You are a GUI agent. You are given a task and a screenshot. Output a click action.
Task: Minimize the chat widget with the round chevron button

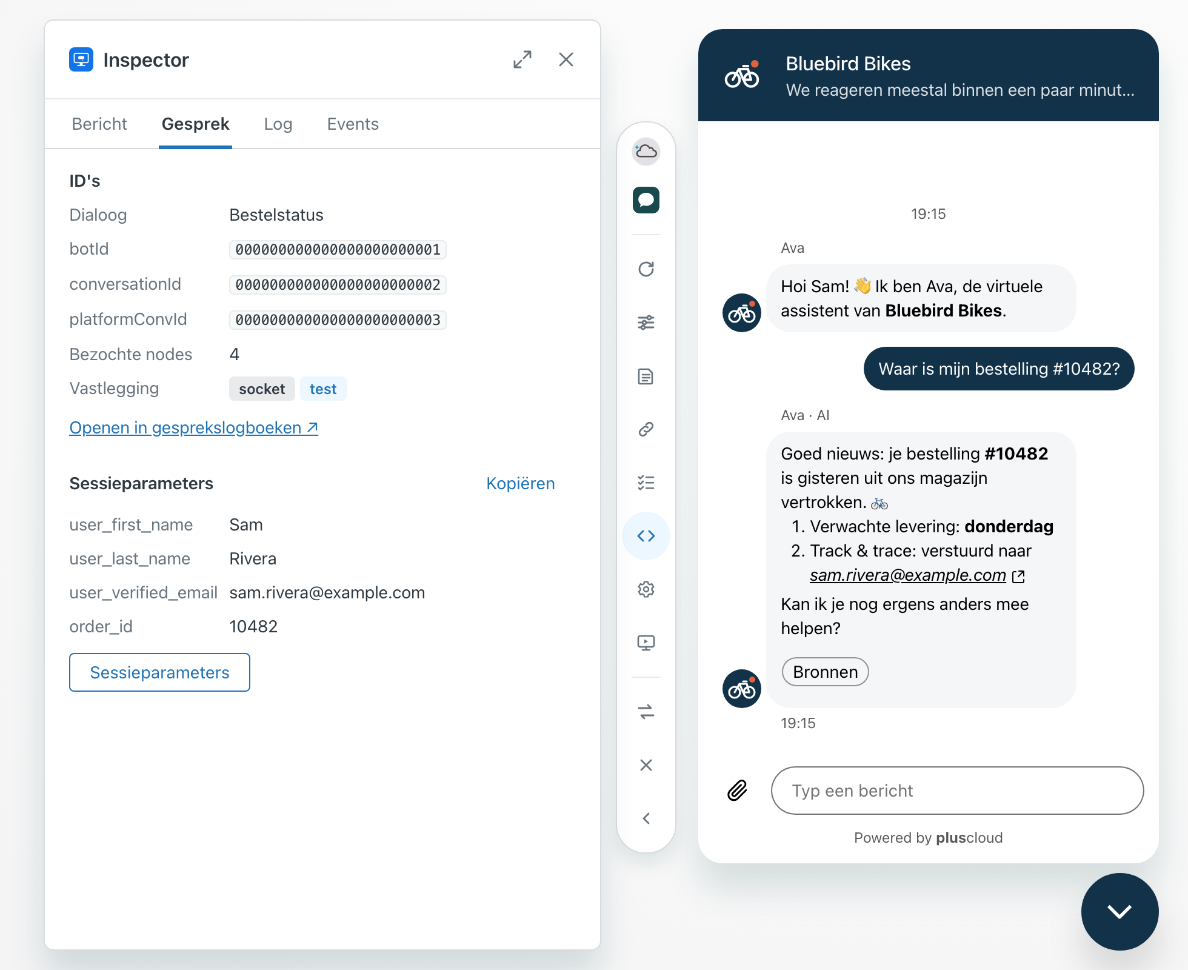(x=1120, y=911)
